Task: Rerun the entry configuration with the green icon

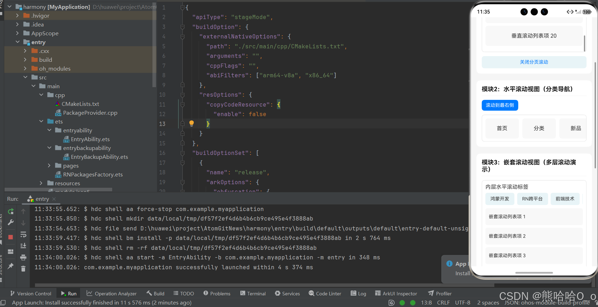Action: [11, 211]
